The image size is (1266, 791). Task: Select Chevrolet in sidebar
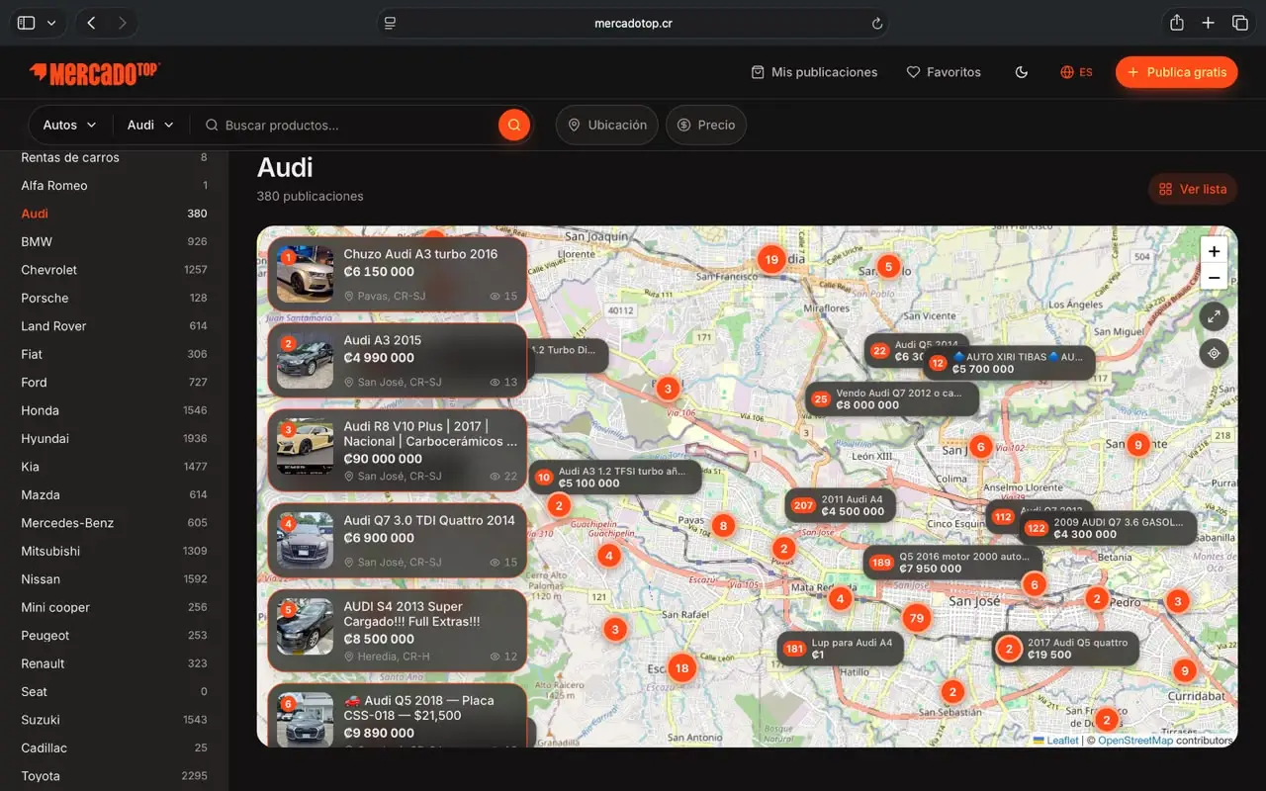pyautogui.click(x=114, y=270)
